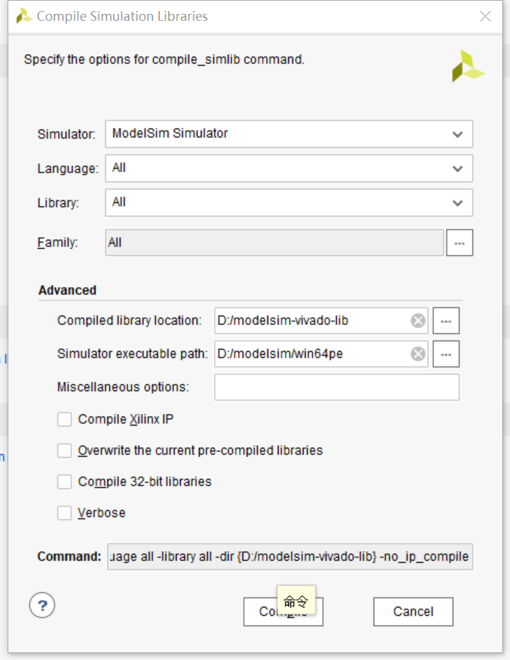The image size is (510, 660).
Task: Click the 'Specify the options for compile_simlib command.' text
Action: 164,60
